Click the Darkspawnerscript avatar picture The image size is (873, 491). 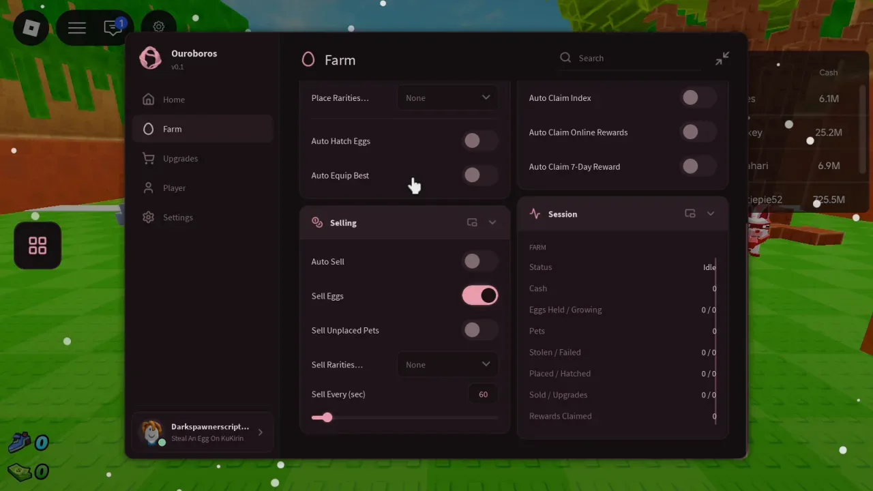[151, 432]
